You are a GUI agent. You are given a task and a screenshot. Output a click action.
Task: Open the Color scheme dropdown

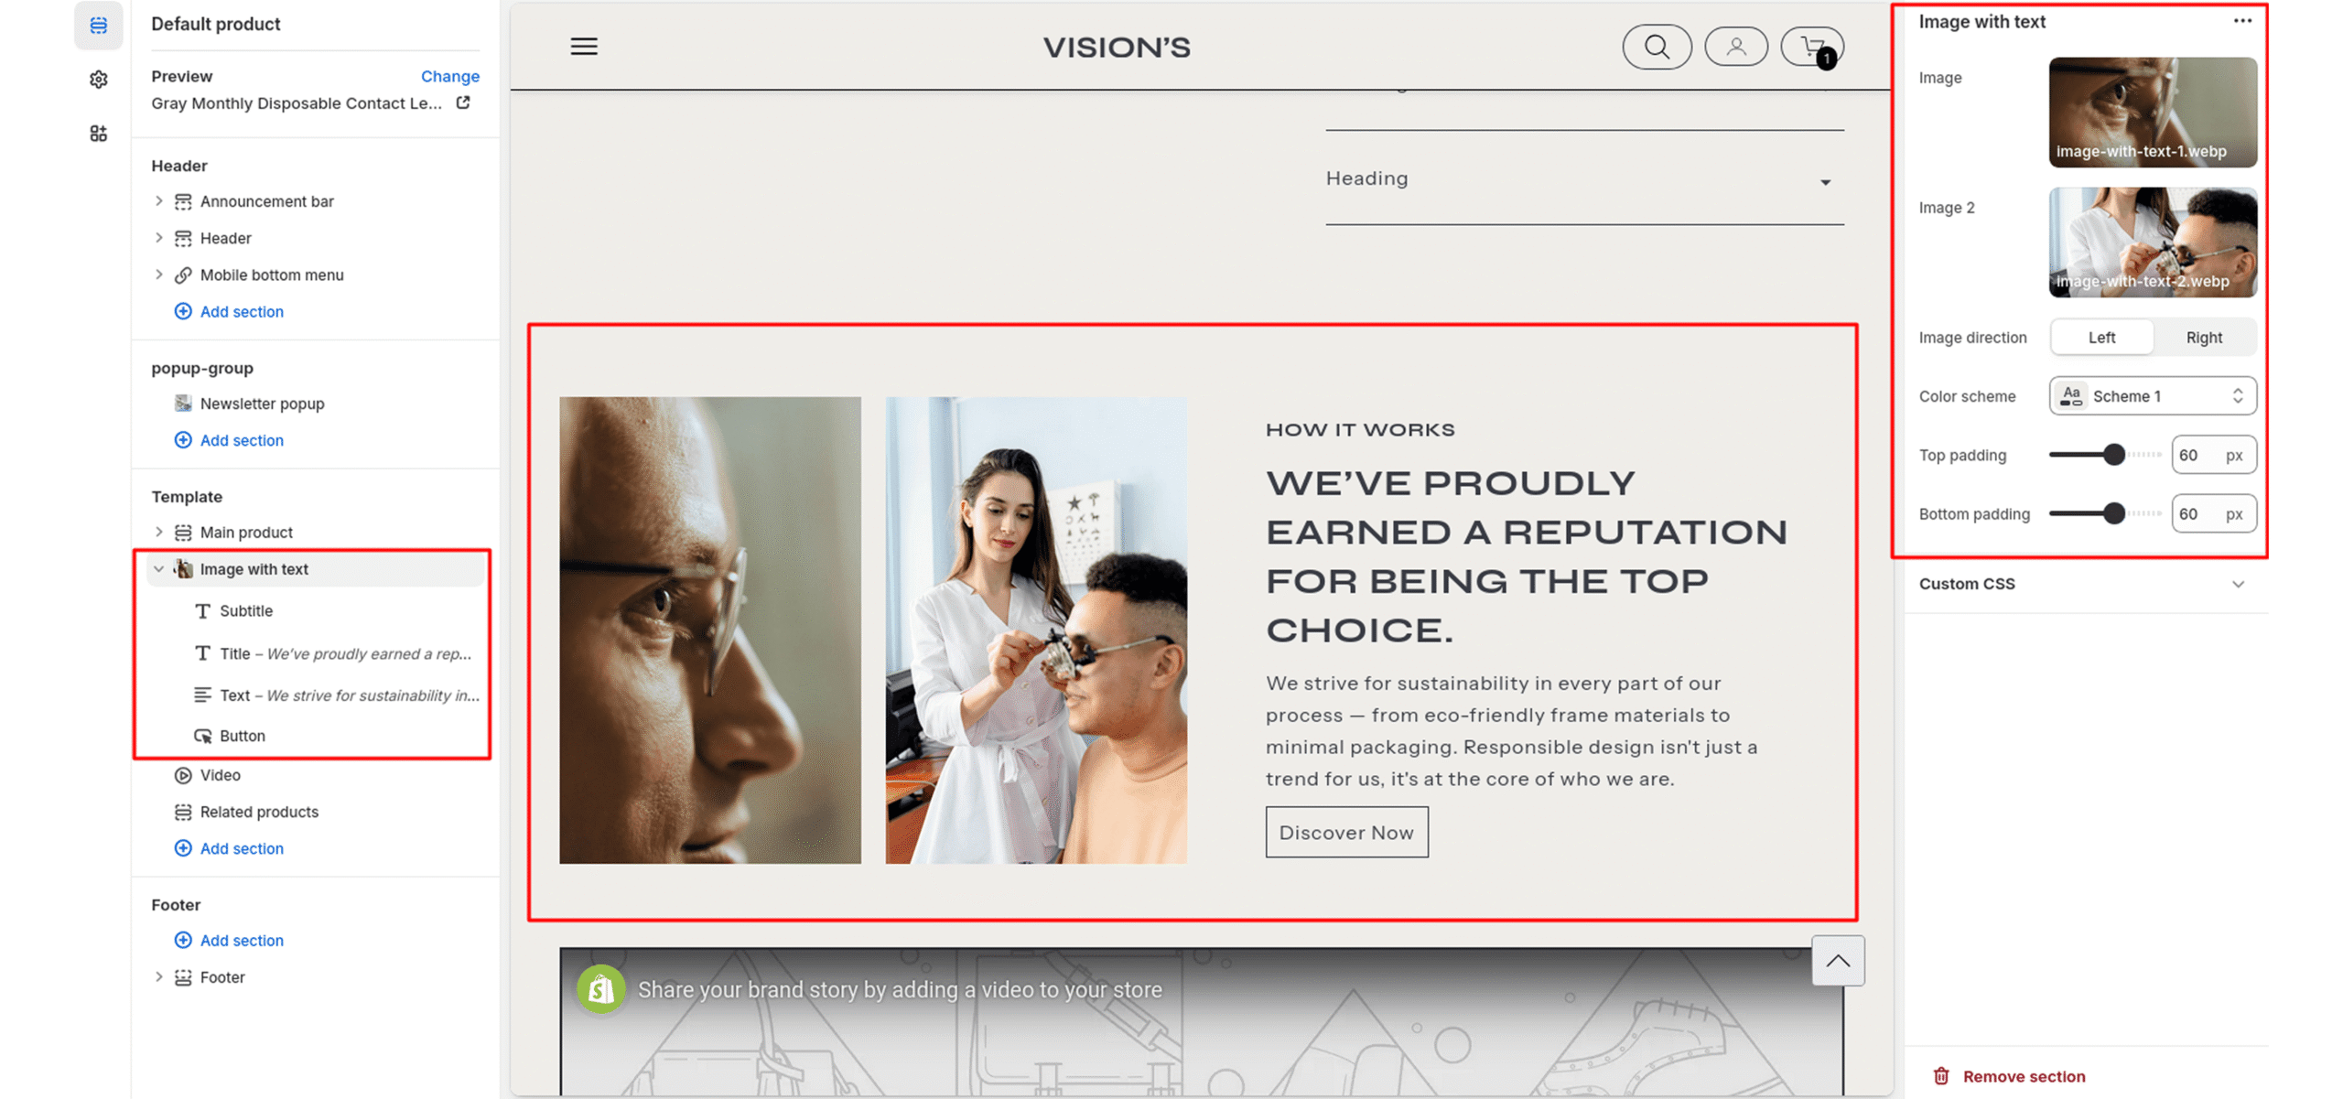(2152, 396)
